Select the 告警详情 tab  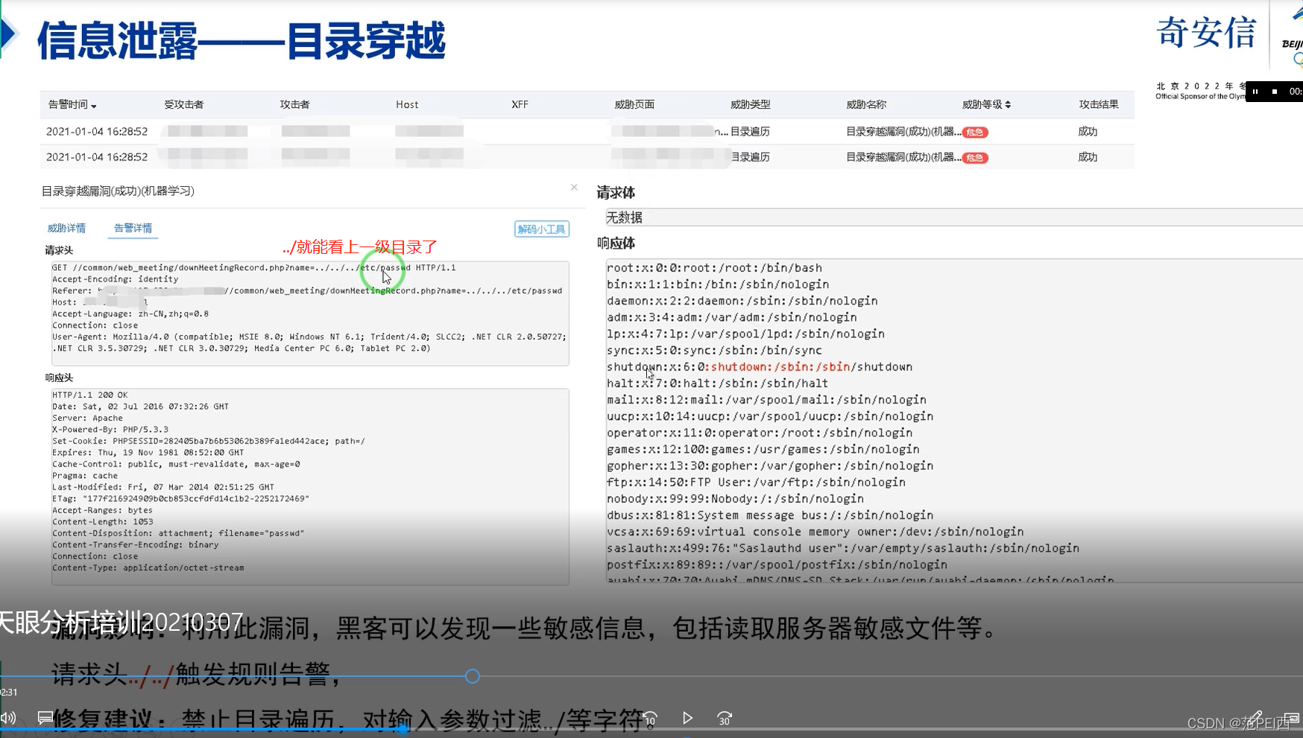133,228
